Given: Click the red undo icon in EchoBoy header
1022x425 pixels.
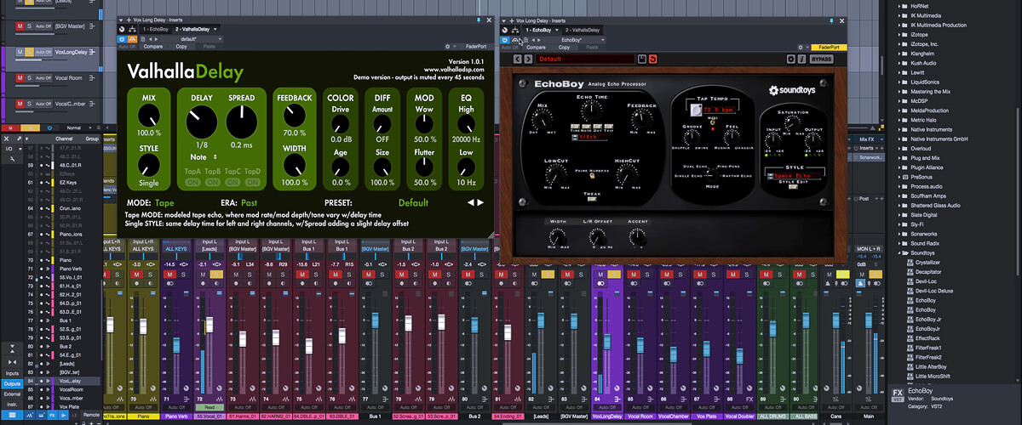Looking at the screenshot, I should coord(652,59).
